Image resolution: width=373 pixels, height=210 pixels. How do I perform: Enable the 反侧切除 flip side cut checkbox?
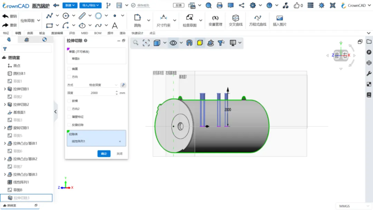pos(69,125)
